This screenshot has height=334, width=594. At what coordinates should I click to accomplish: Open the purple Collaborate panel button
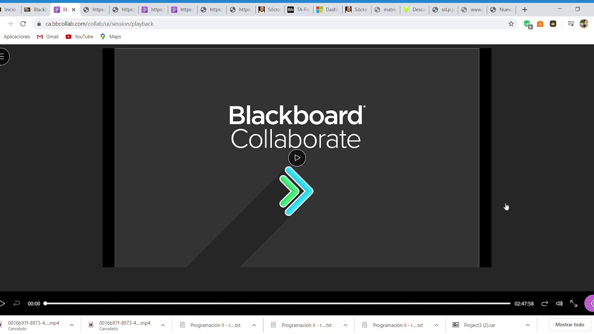pos(590,303)
